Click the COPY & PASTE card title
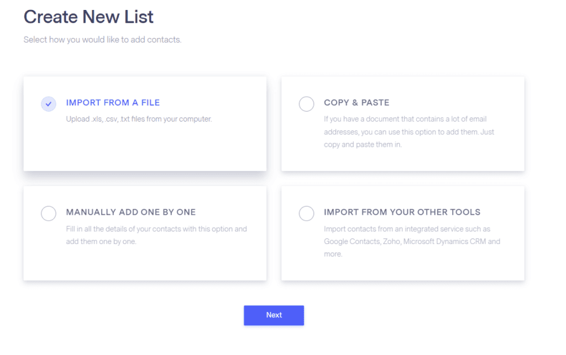The width and height of the screenshot is (566, 355). [x=357, y=103]
